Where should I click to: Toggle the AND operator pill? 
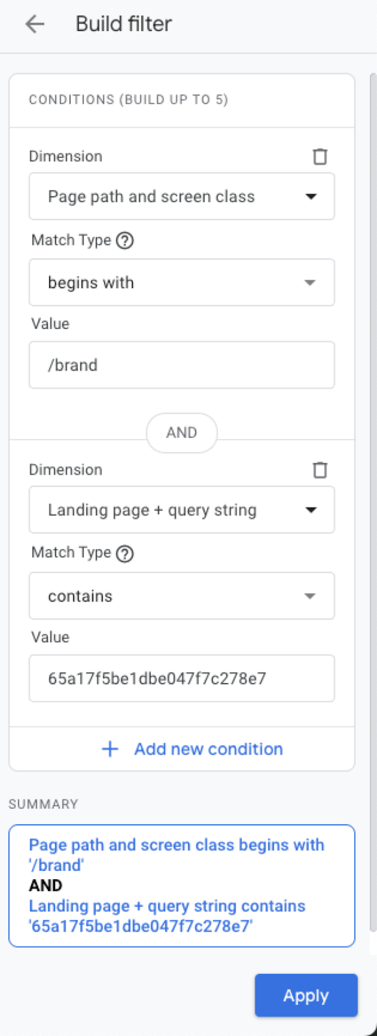point(182,433)
